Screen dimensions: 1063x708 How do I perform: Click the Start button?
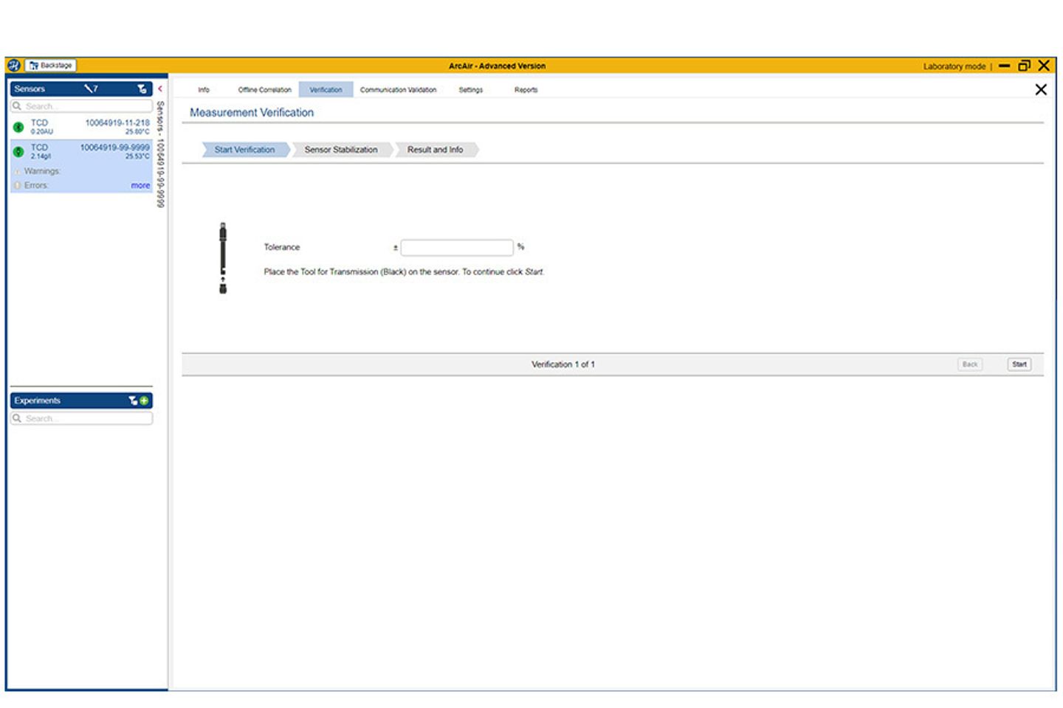coord(1019,364)
